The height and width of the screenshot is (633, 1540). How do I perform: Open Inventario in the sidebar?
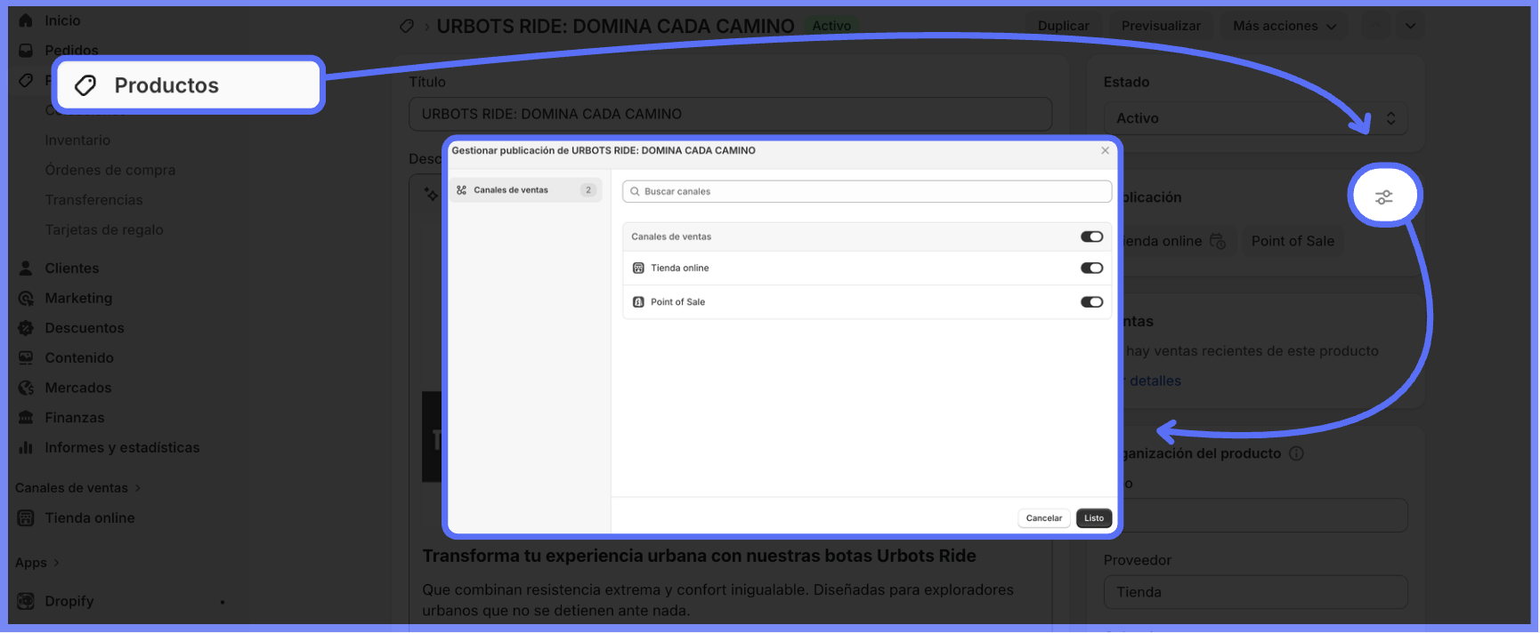(x=77, y=140)
